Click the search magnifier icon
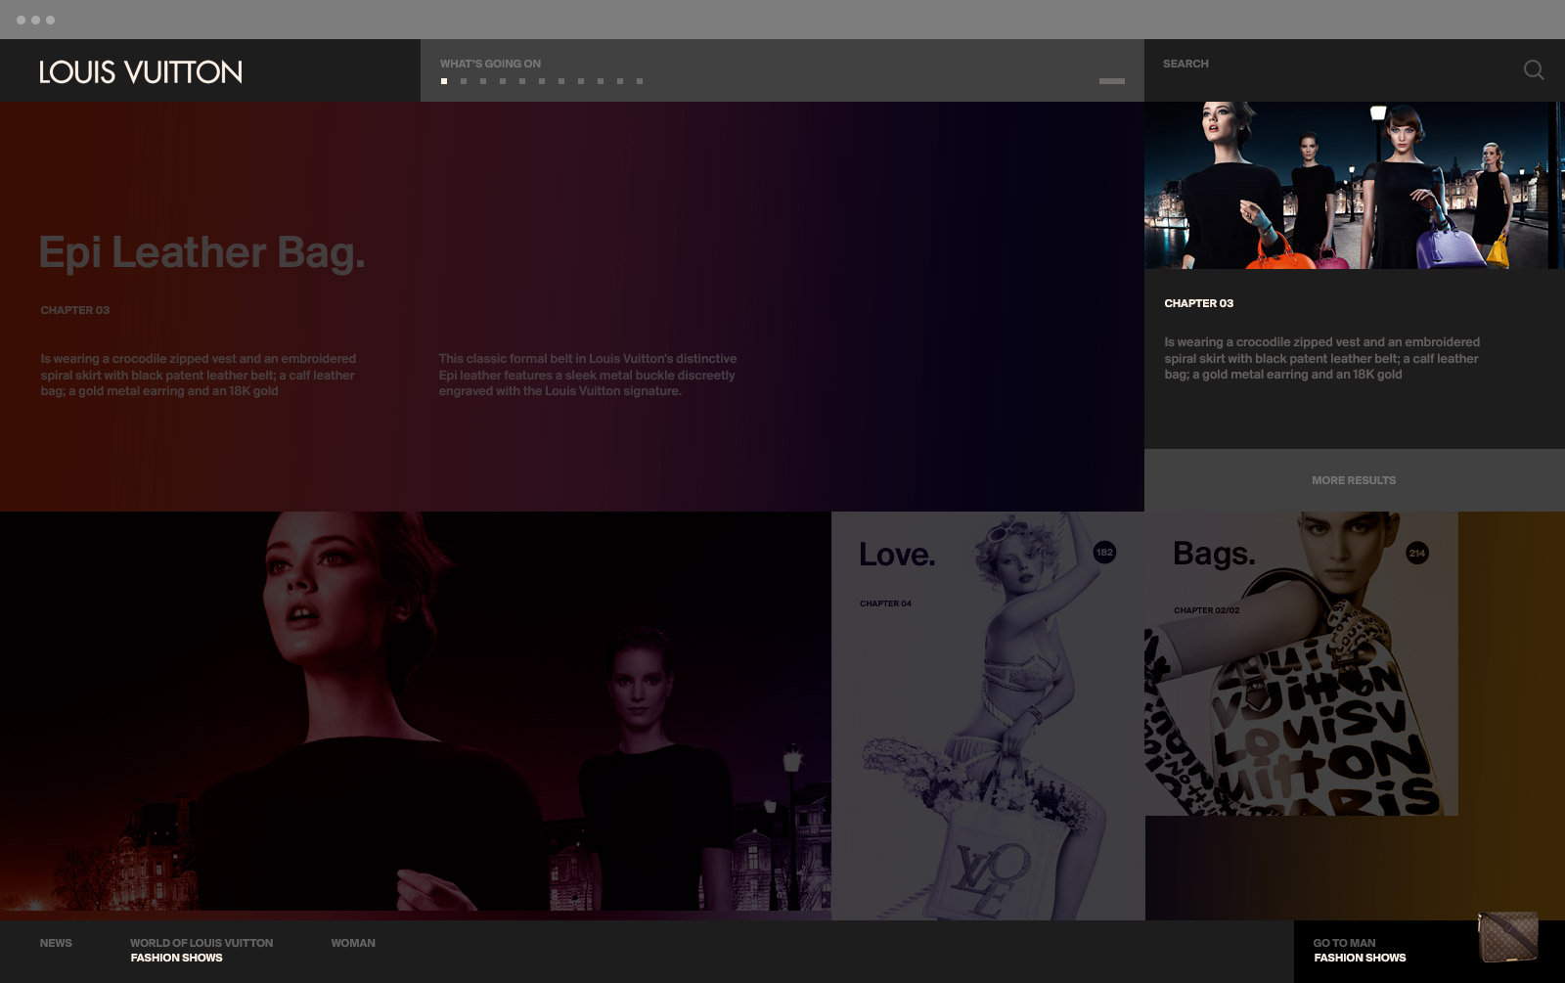This screenshot has width=1565, height=983. coord(1534,69)
